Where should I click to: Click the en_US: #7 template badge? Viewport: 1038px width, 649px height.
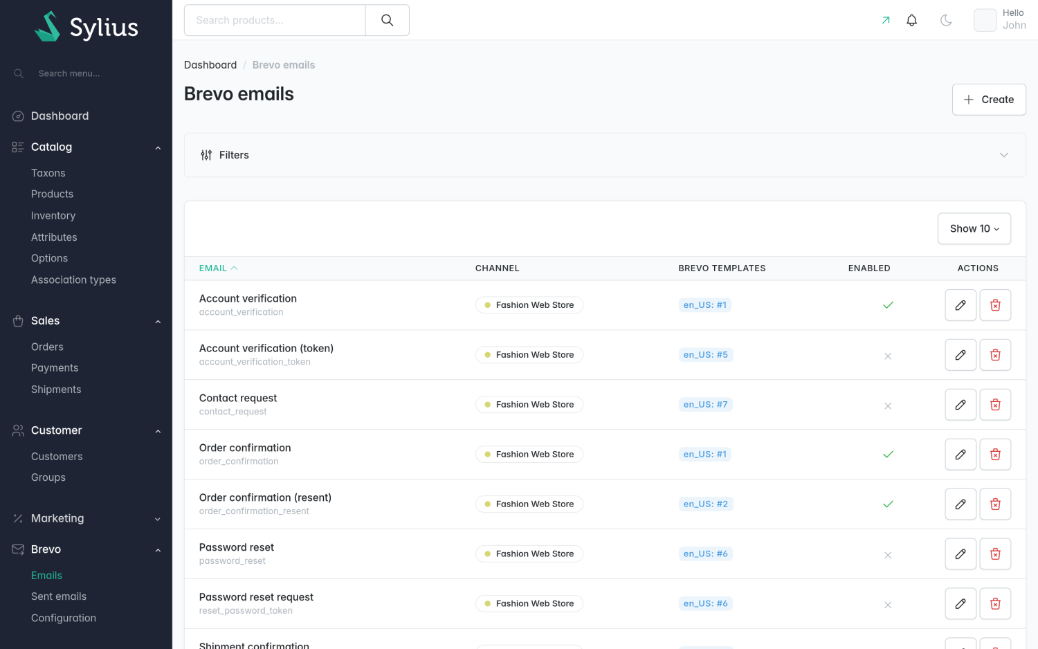(x=706, y=405)
